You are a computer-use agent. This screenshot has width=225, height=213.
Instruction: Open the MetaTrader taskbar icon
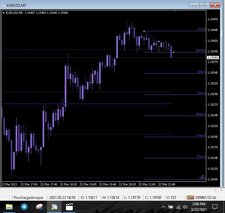pos(54,207)
